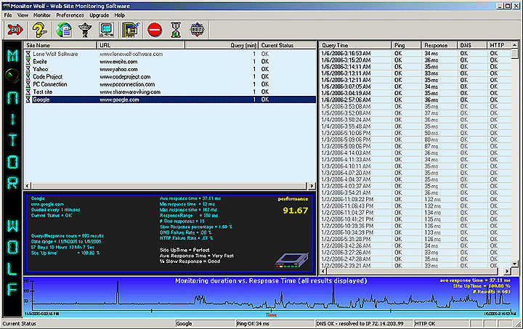This screenshot has width=523, height=329.
Task: Sort by the Query (min) column header
Action: point(222,45)
